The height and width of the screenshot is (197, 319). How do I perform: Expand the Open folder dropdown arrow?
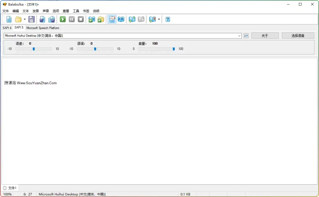click(25, 19)
